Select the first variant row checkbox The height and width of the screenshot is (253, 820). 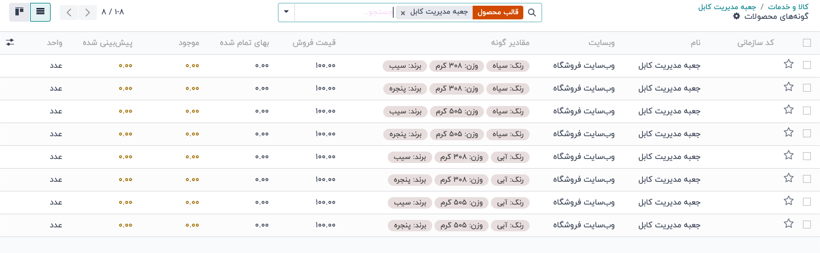coord(806,65)
